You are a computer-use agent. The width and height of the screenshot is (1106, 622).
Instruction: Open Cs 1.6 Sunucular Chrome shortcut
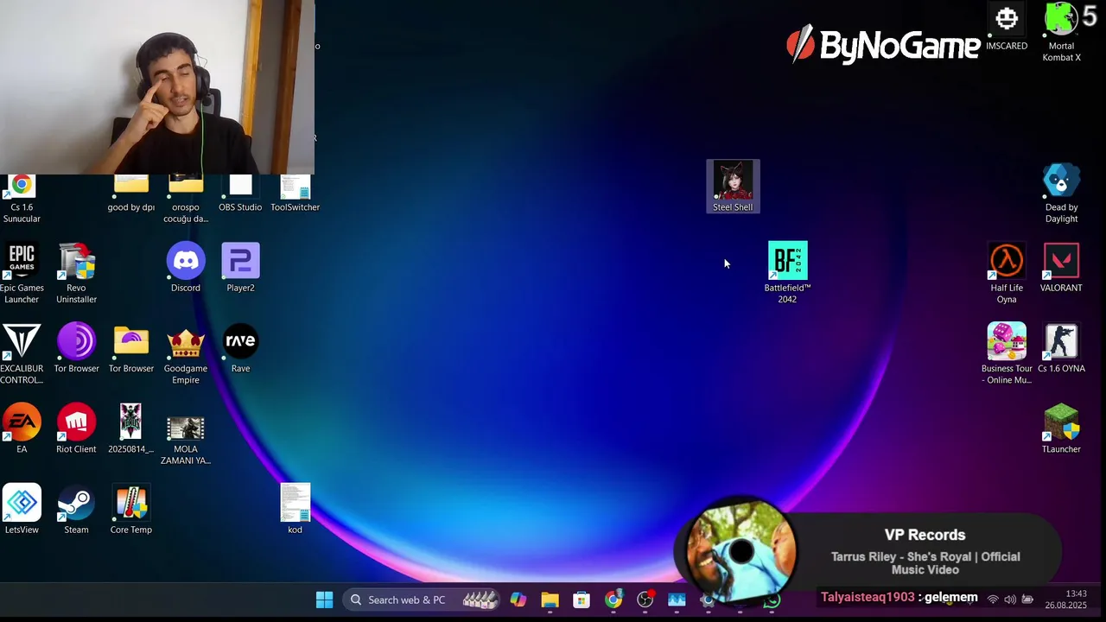[x=22, y=199]
